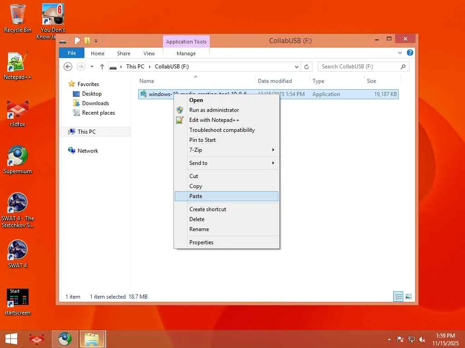Expand the address bar history dropdown
This screenshot has height=348, width=465.
297,67
